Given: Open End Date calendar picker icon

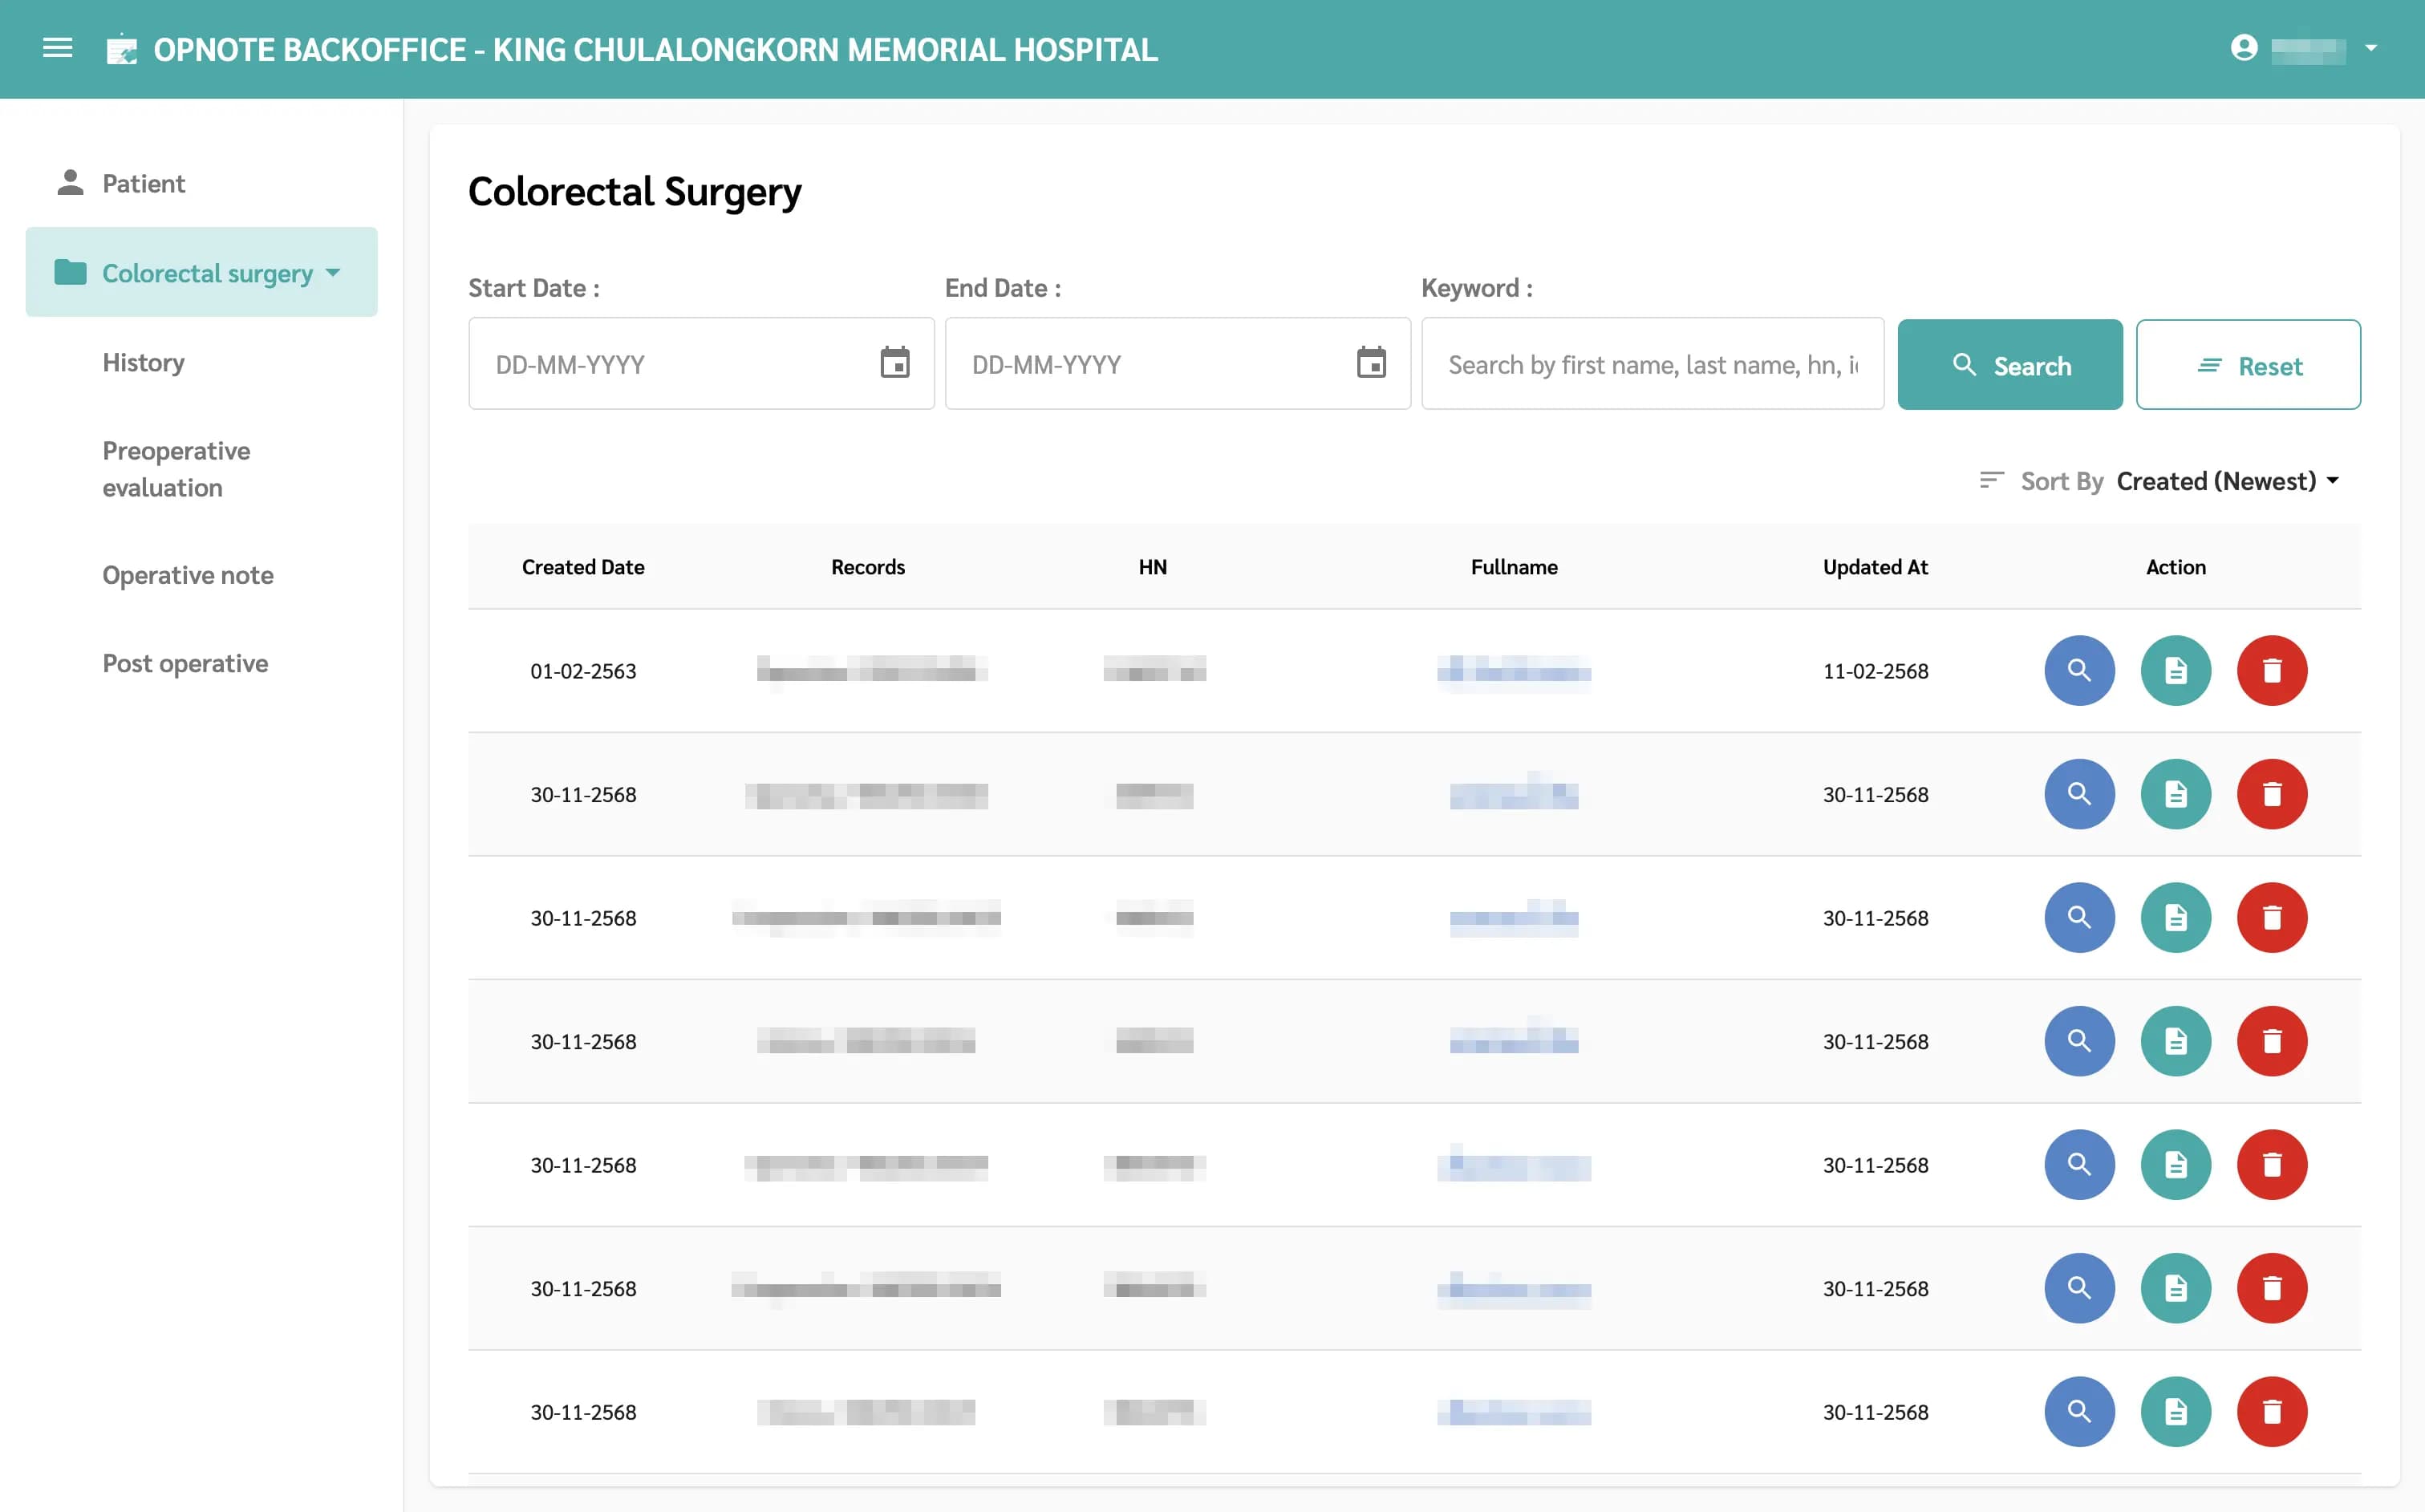Looking at the screenshot, I should point(1370,363).
